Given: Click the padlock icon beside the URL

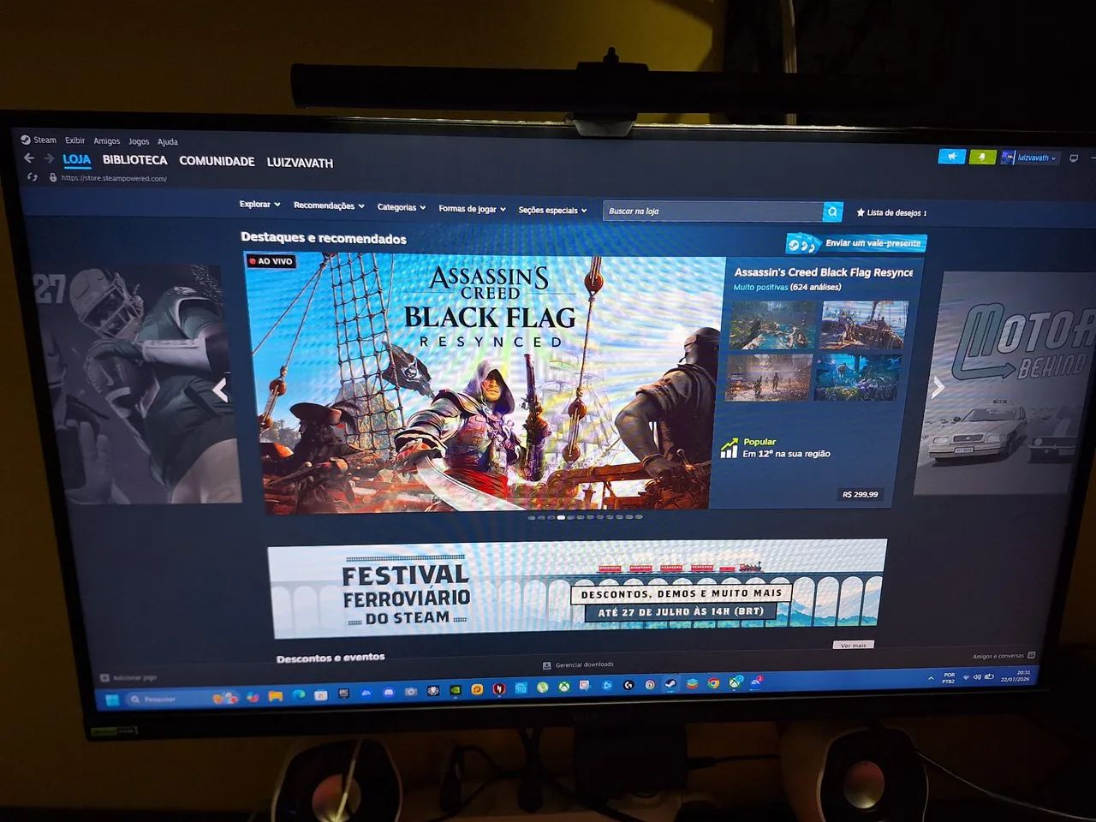Looking at the screenshot, I should point(53,178).
